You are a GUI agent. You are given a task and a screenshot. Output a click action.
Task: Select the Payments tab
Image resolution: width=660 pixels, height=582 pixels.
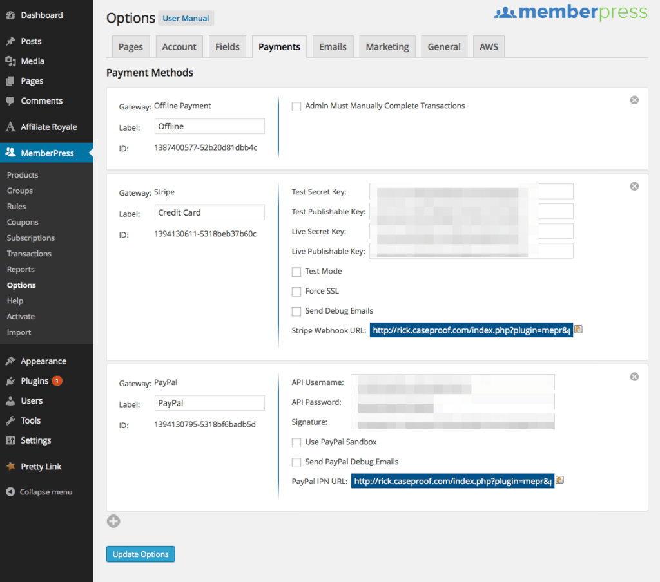[x=280, y=47]
